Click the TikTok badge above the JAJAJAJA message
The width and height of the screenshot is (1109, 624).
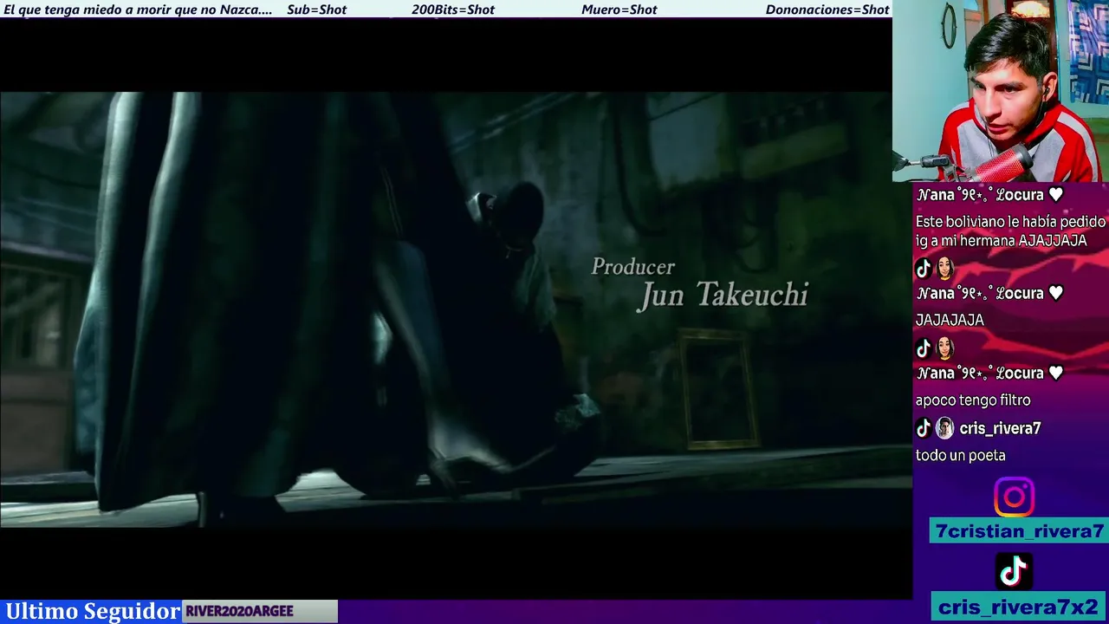point(924,269)
